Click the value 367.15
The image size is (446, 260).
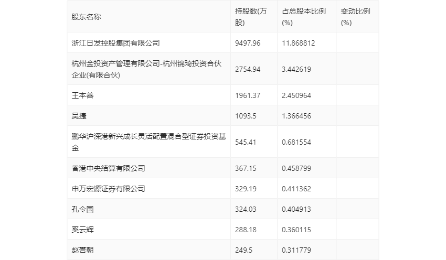[x=246, y=168]
